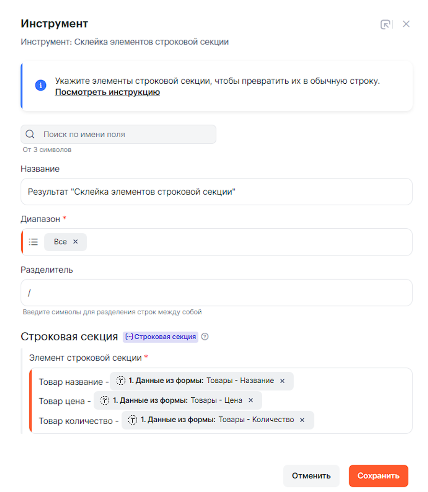This screenshot has height=492, width=428.
Task: Remove the Товары - Цена variable
Action: 251,401
